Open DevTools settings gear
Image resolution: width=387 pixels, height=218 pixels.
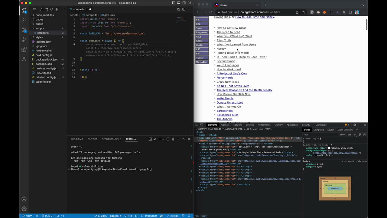click(x=355, y=125)
